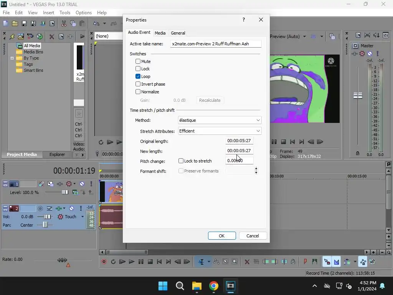
Task: Click Remove selected media X in Project Media
Action: [52, 36]
